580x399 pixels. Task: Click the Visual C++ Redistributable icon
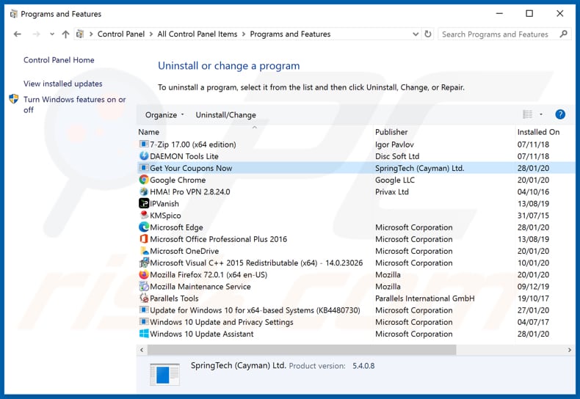(x=144, y=263)
